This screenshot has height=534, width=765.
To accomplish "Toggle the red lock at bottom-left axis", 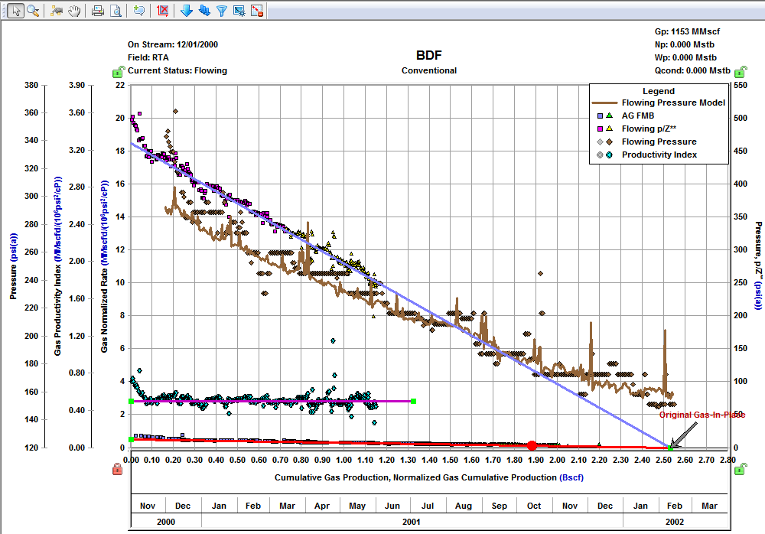I will click(118, 468).
